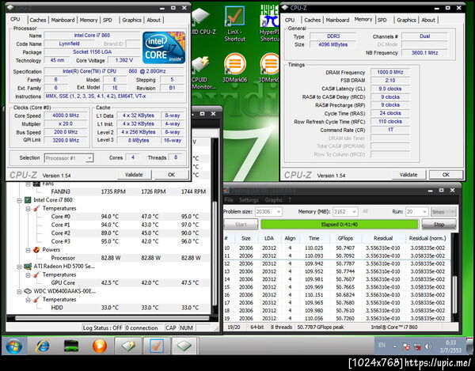The height and width of the screenshot is (371, 475).
Task: Collapse the Powers node in HWMonitor
Action: [x=28, y=250]
